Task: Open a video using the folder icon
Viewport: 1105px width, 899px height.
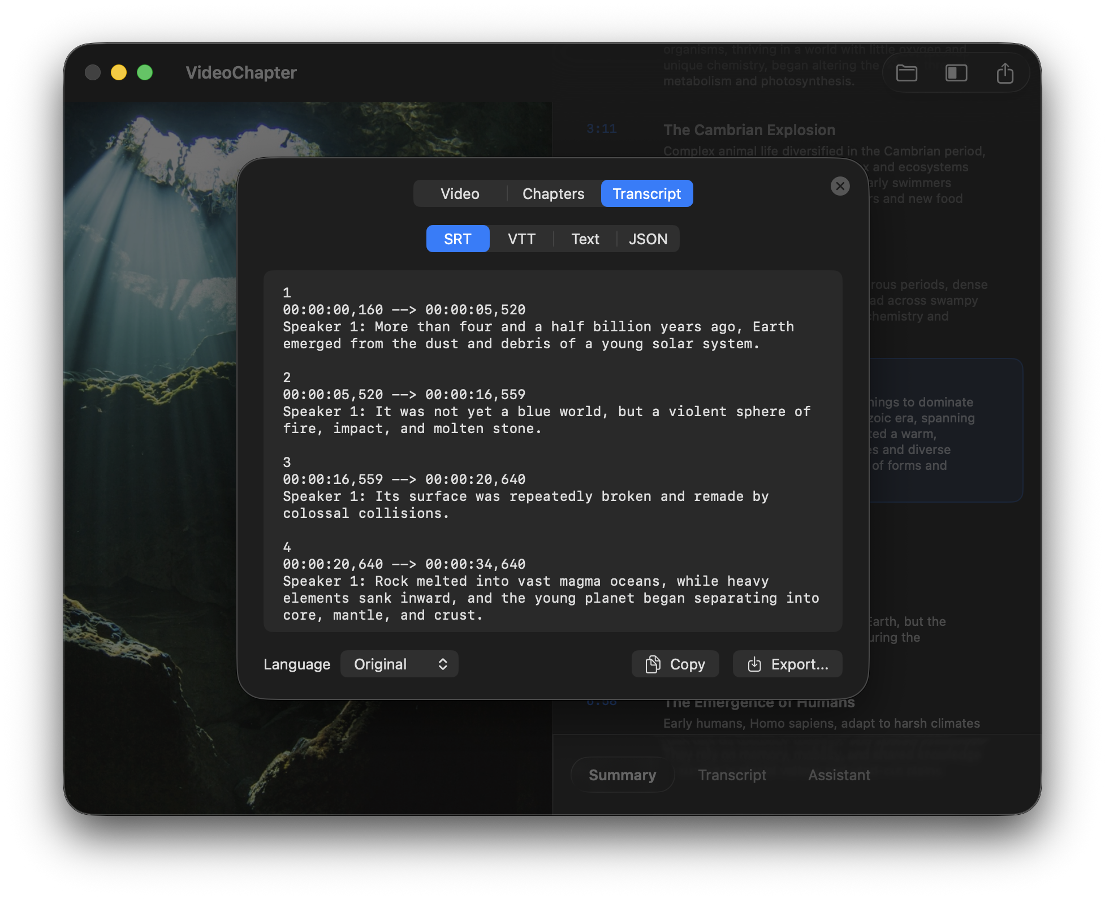Action: [x=907, y=72]
